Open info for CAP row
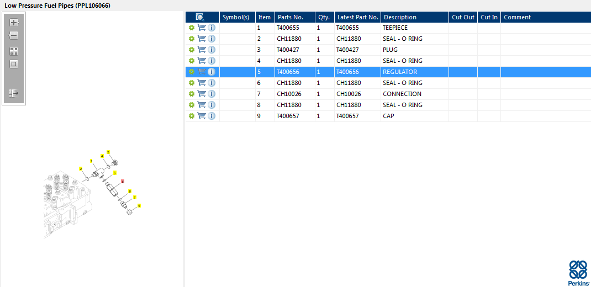 (212, 116)
